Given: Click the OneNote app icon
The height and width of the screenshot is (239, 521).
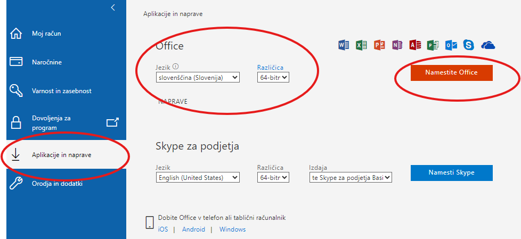Looking at the screenshot, I should tap(397, 45).
